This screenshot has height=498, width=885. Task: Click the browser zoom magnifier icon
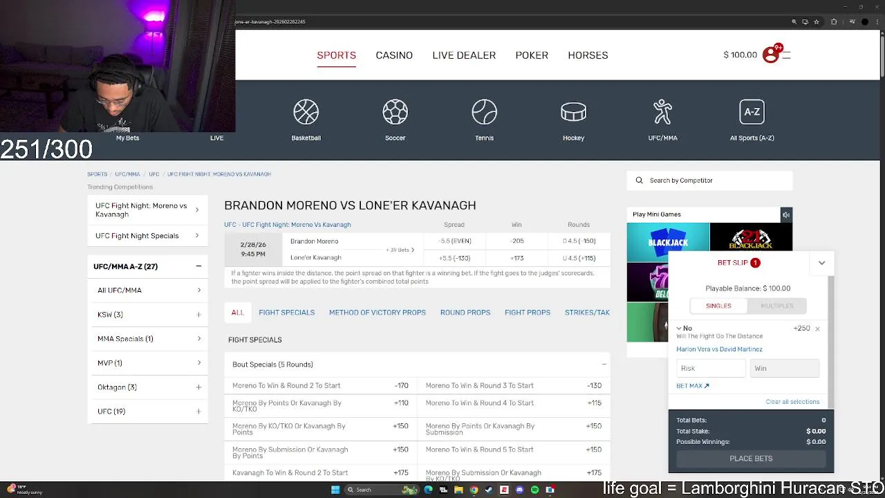tap(794, 21)
